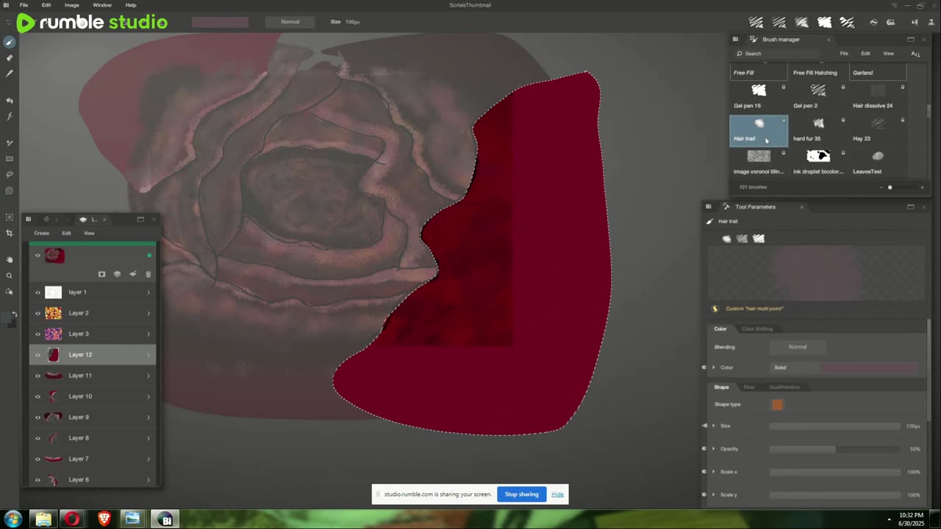Open the File menu in the menu bar
941x529 pixels.
coord(24,5)
